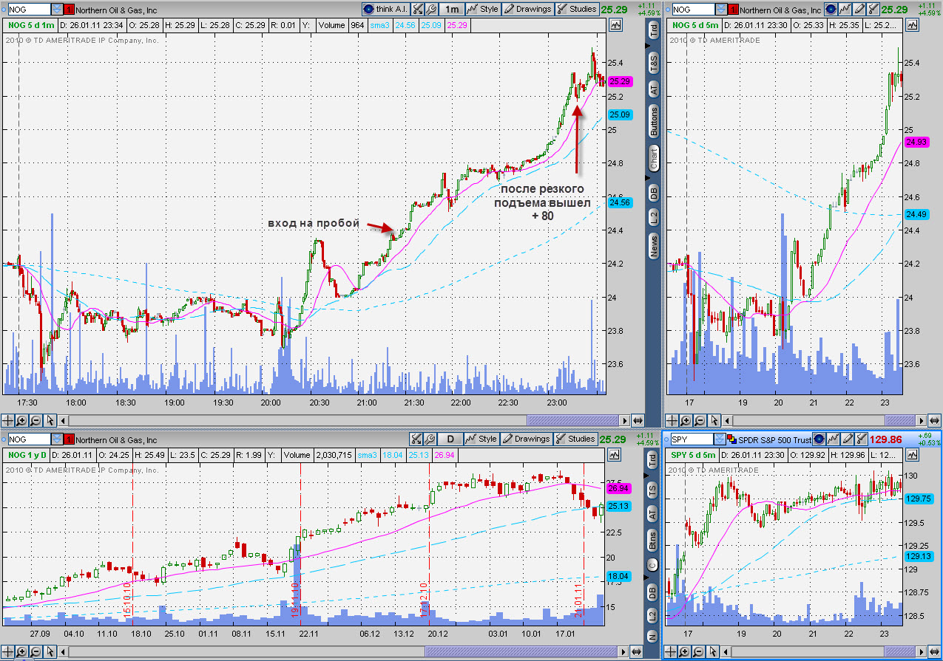The width and height of the screenshot is (943, 661).
Task: Click settings wrench icon beside 1m button
Action: point(431,9)
